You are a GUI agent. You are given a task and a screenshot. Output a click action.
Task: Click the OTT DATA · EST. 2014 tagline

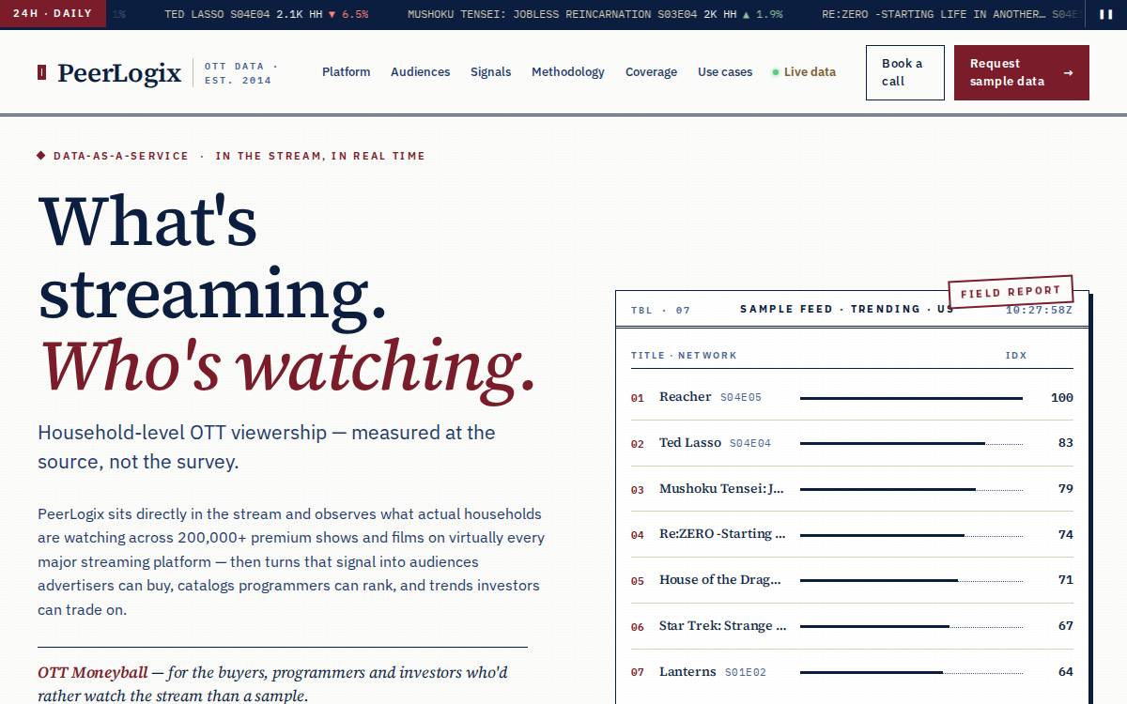[241, 73]
